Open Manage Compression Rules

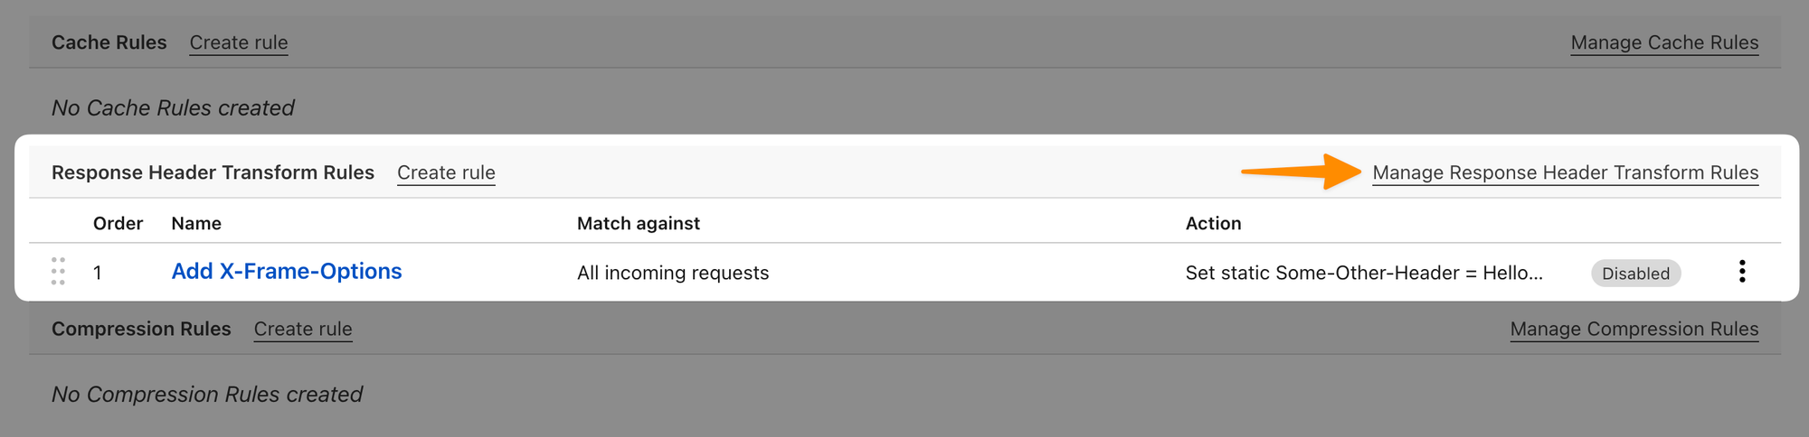(x=1634, y=329)
